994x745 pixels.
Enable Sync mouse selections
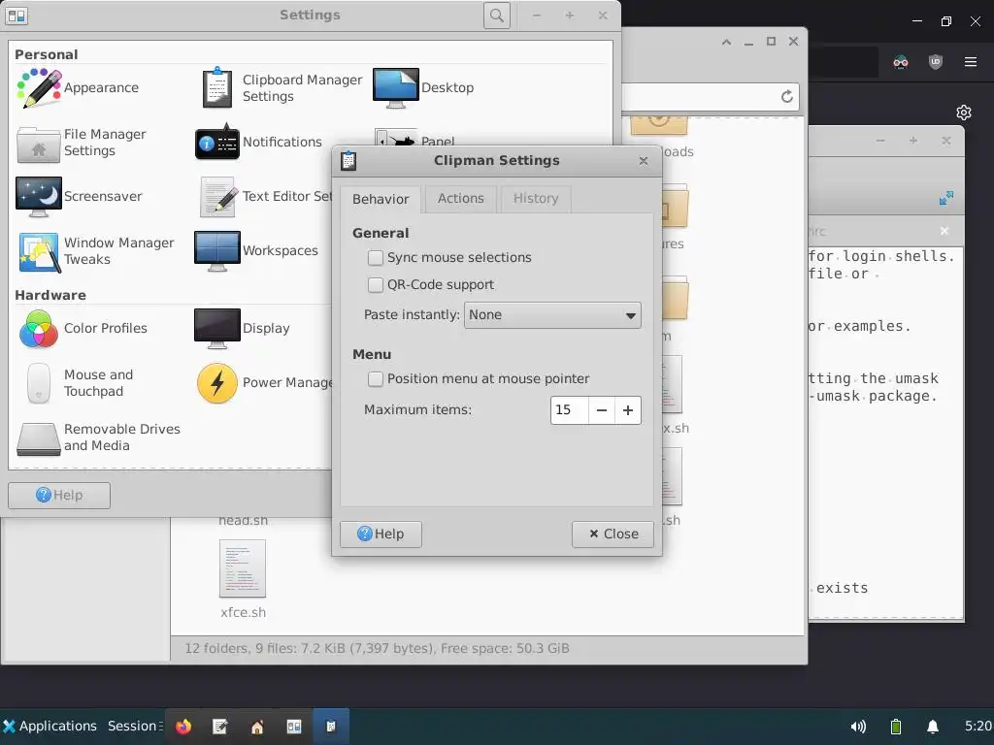point(376,258)
